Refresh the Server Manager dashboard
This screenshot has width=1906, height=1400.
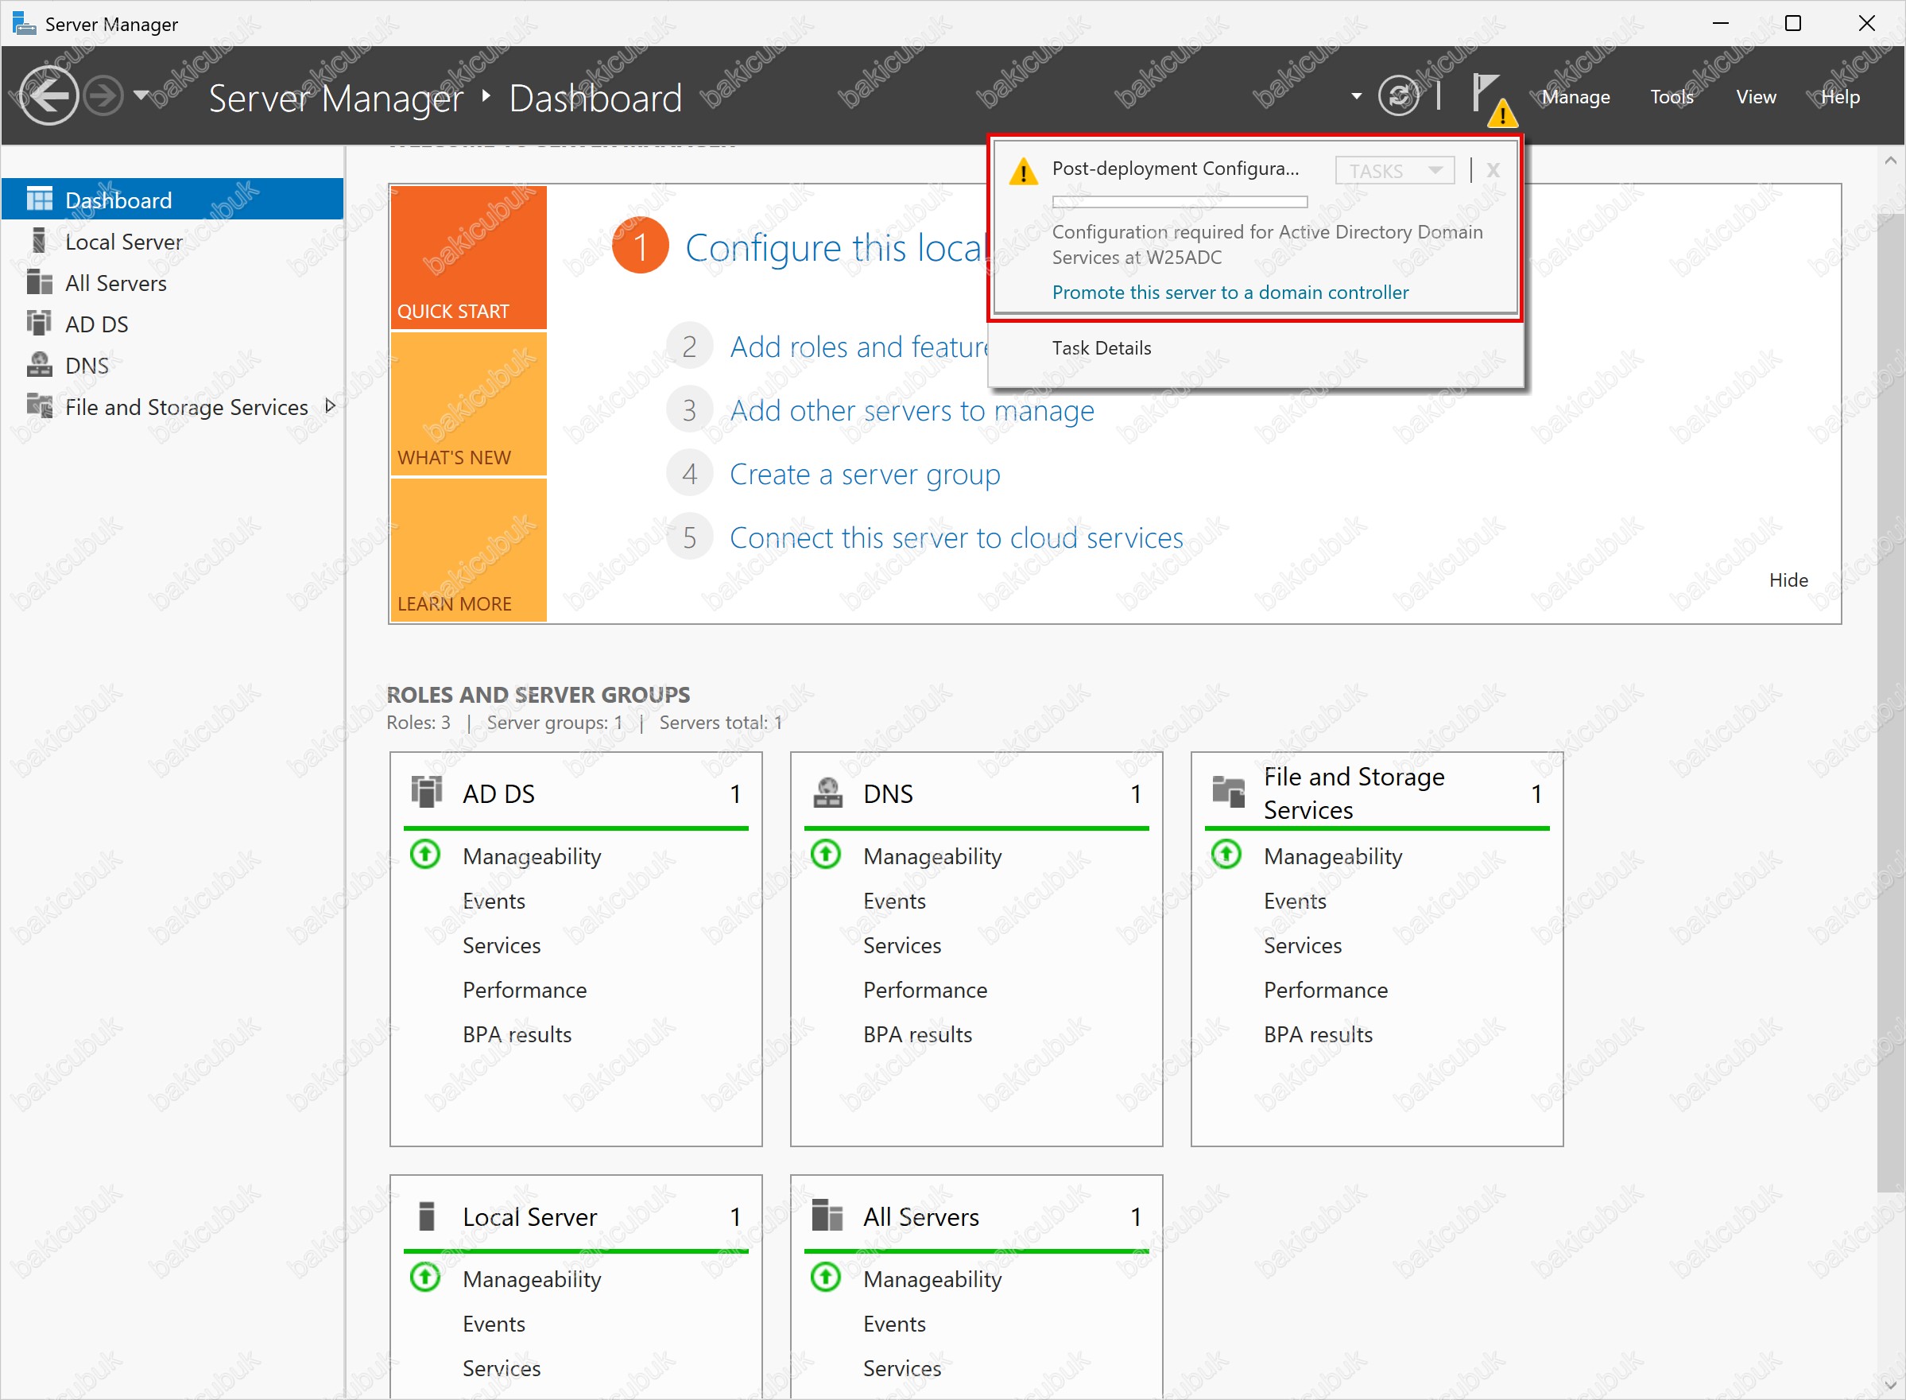1399,95
